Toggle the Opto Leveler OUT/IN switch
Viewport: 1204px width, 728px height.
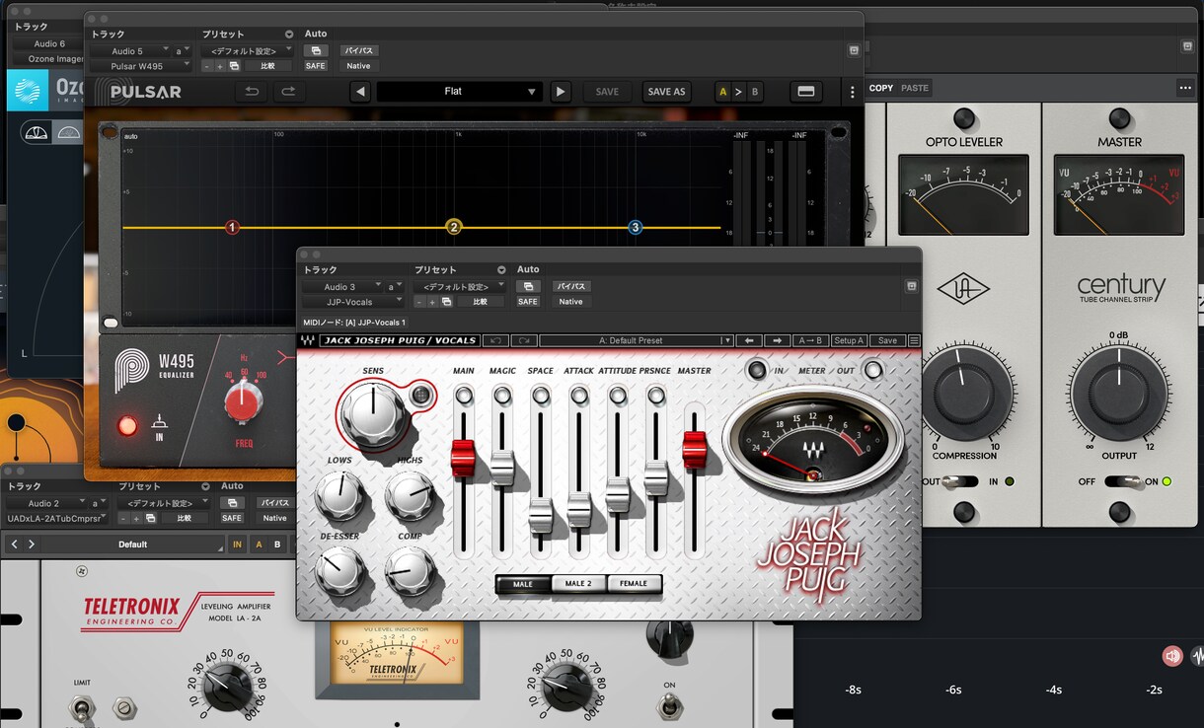pos(961,481)
